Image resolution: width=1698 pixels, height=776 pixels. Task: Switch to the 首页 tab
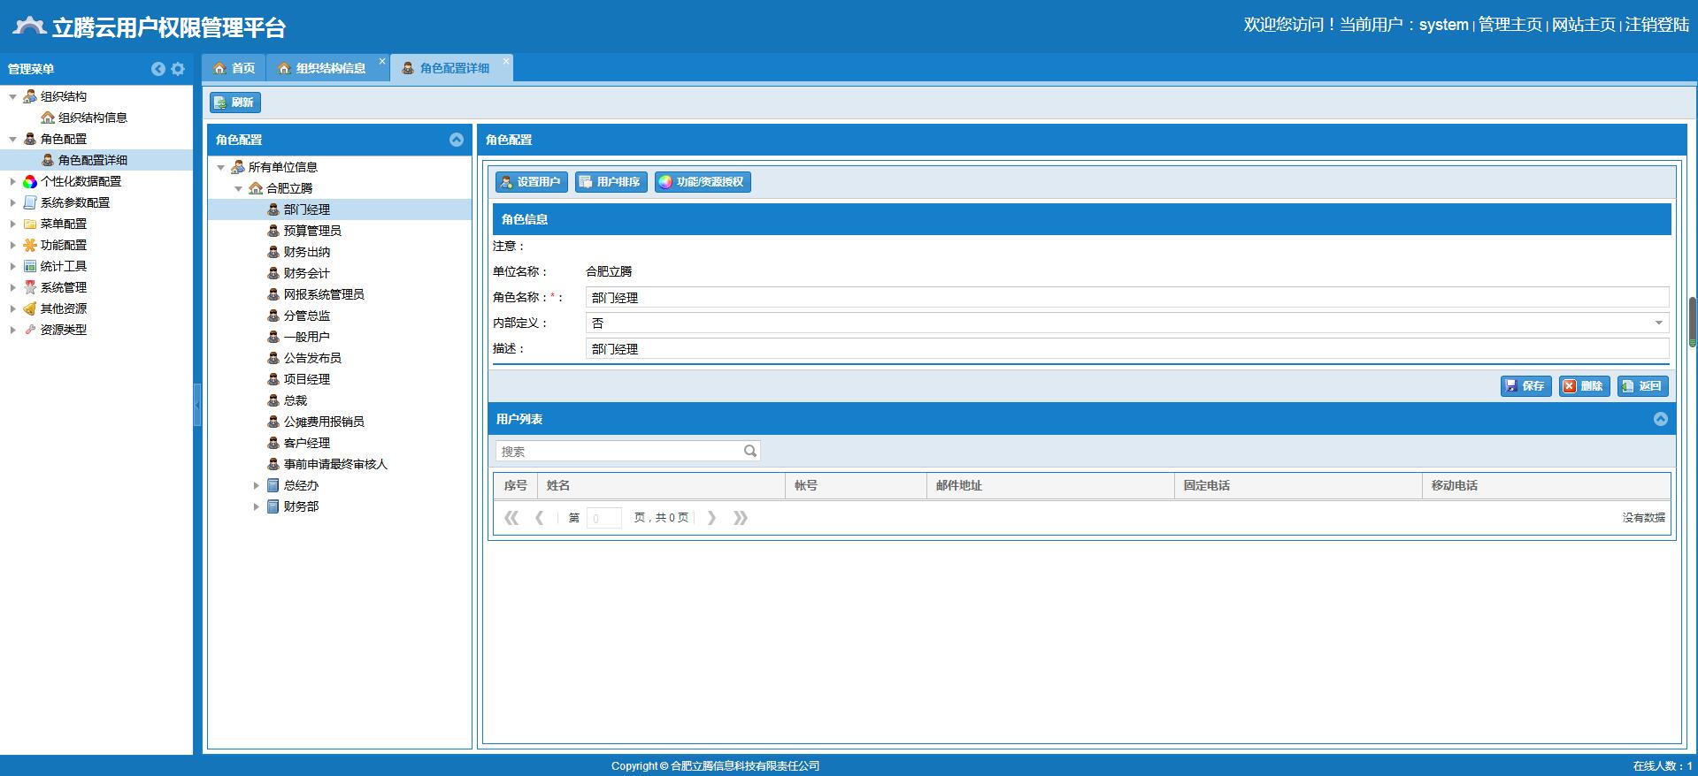click(234, 68)
